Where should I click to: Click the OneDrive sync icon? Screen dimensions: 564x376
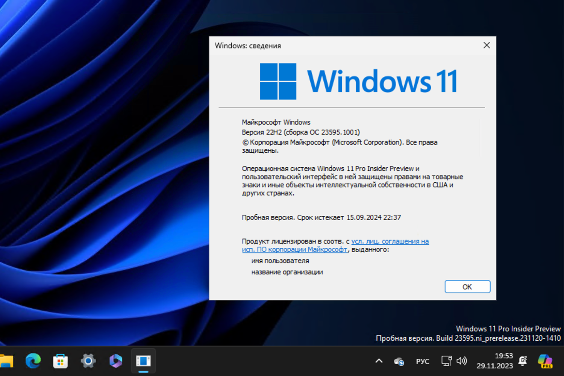399,361
